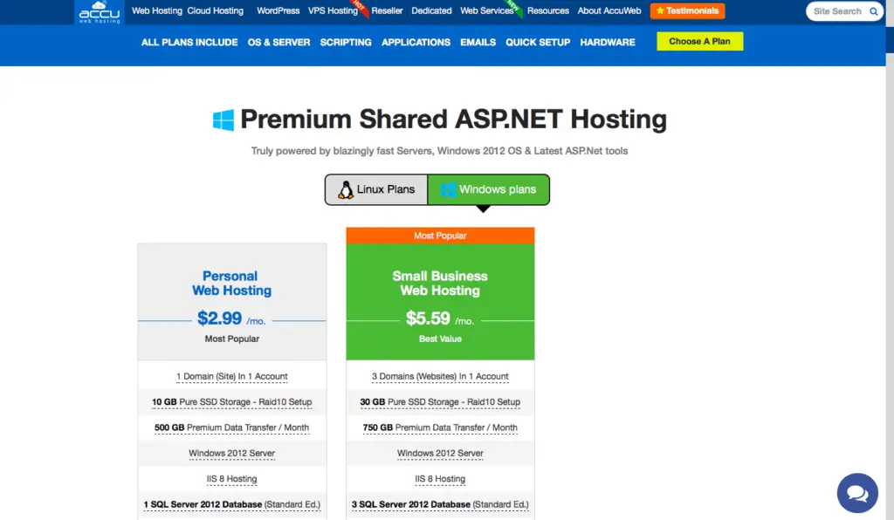Jump to ALL PLANS INCLUDE section
The height and width of the screenshot is (520, 894).
189,42
